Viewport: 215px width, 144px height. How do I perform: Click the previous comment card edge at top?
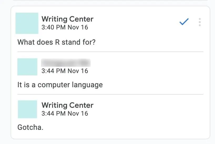(110, 1)
